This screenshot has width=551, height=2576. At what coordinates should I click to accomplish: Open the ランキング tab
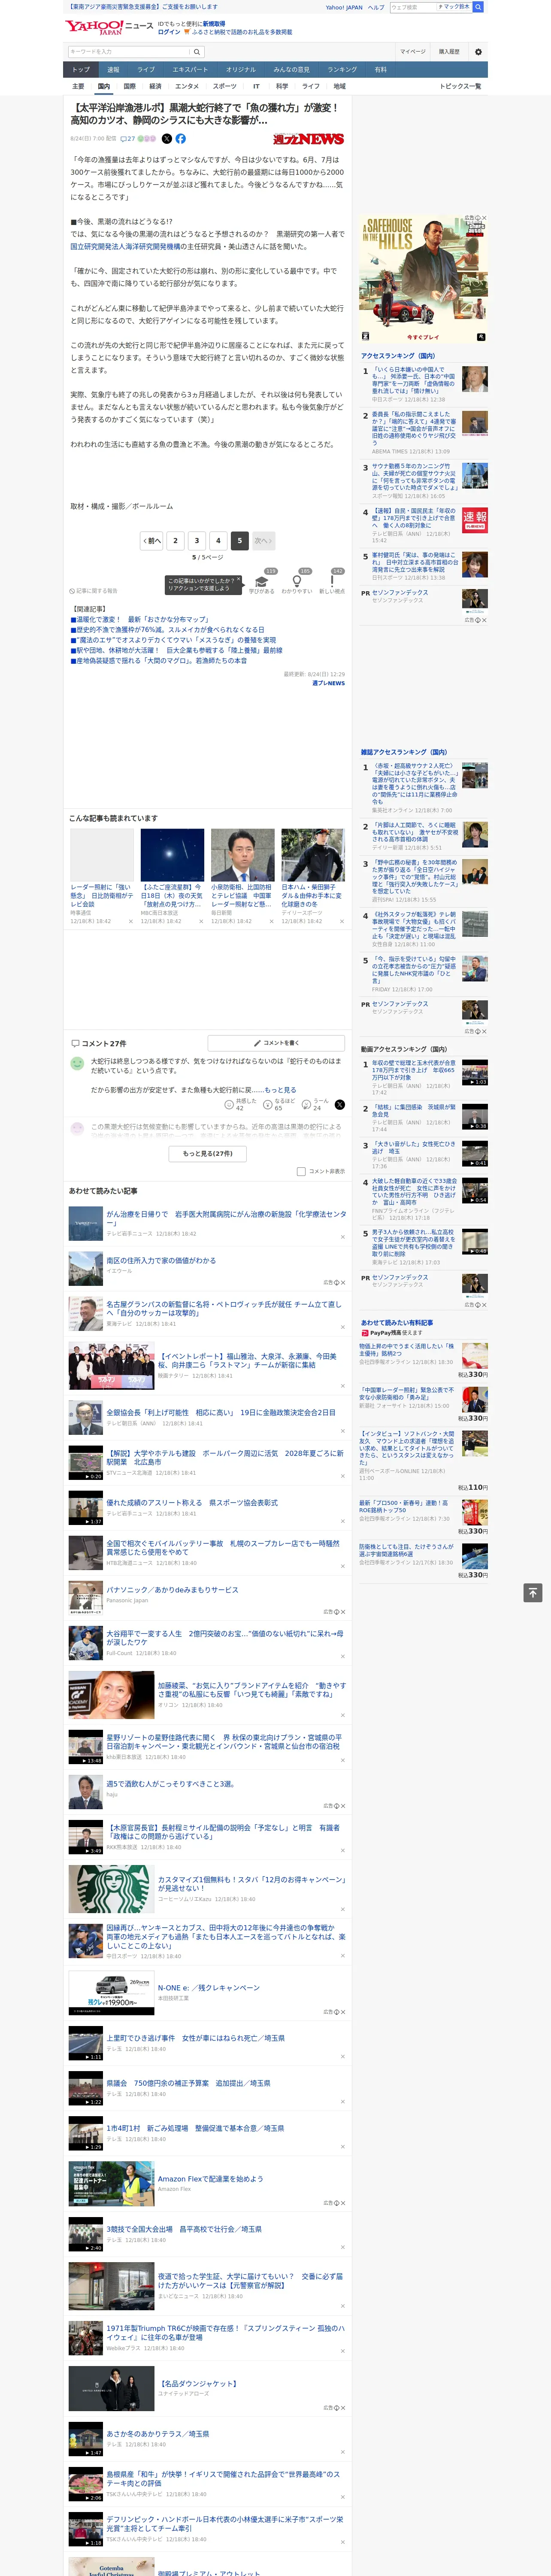[x=342, y=70]
